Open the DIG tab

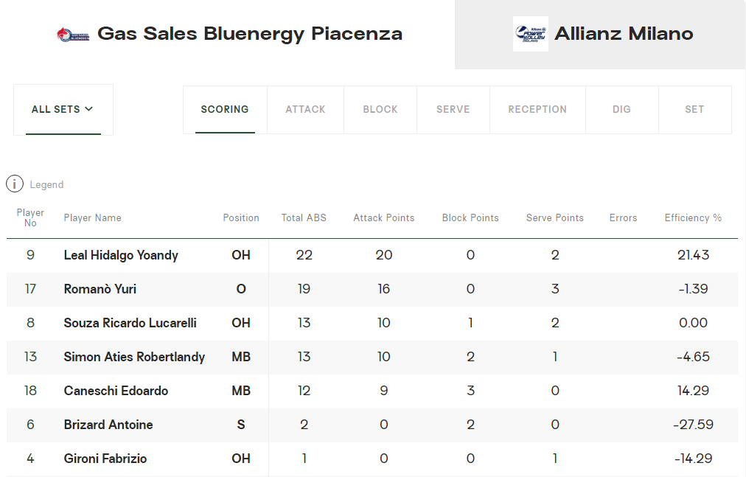(x=621, y=109)
